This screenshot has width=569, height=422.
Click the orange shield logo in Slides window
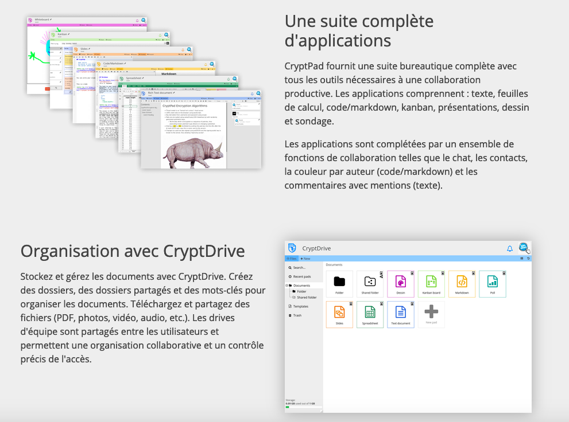pyautogui.click(x=76, y=50)
